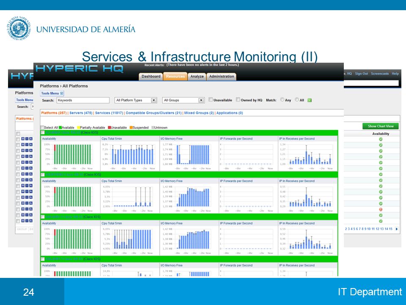Select the Any match radio button
This screenshot has height=305, width=406.
click(x=282, y=100)
